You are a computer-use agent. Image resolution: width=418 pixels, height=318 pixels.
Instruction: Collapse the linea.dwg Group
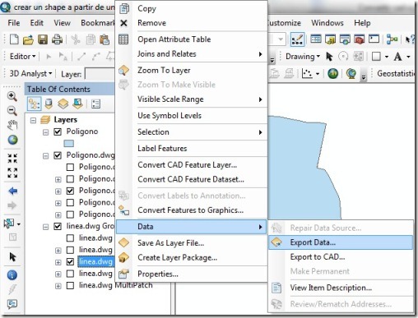pos(46,227)
